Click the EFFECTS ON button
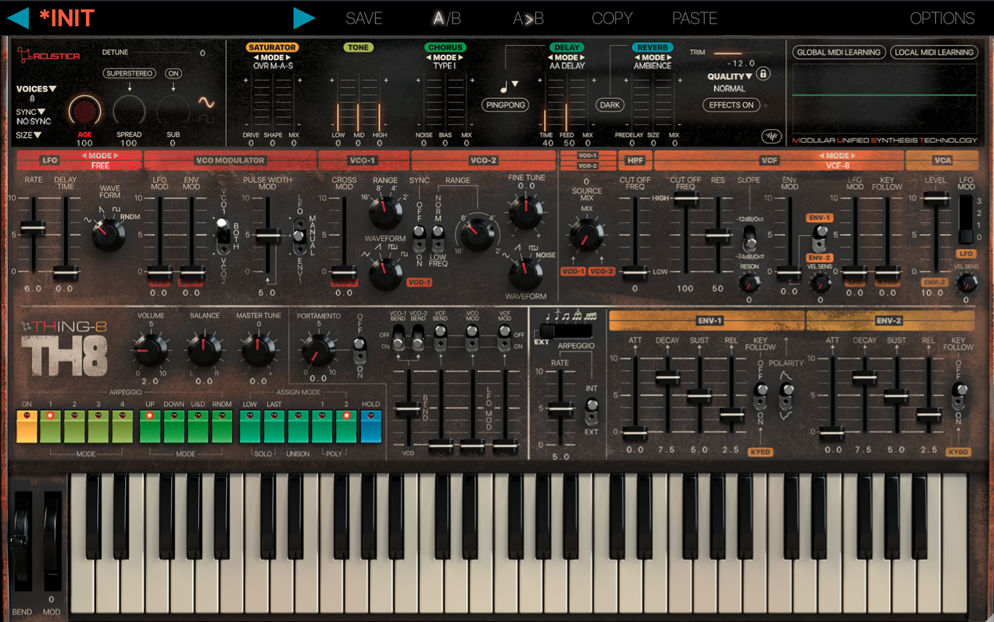This screenshot has height=622, width=994. click(x=731, y=105)
